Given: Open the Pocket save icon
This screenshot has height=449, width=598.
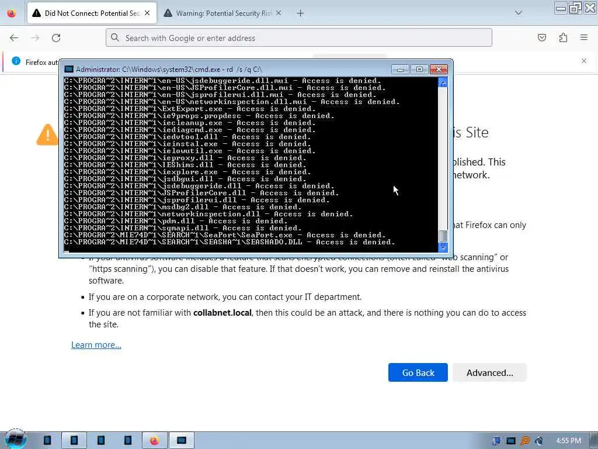Looking at the screenshot, I should (x=541, y=37).
